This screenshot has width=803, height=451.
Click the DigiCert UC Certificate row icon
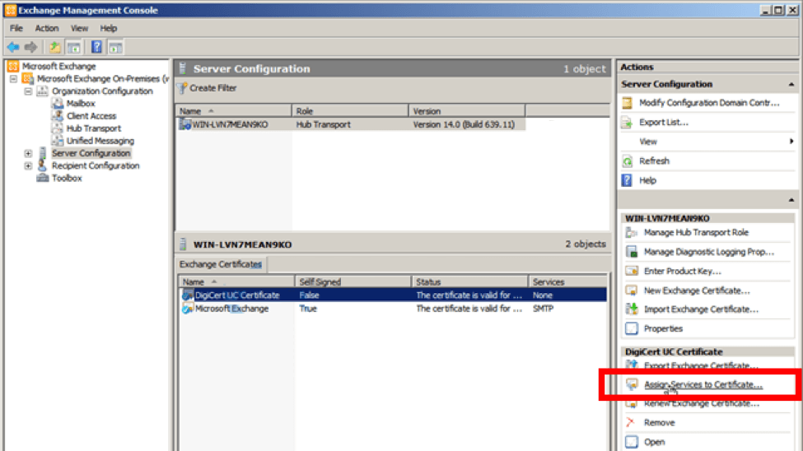(188, 295)
